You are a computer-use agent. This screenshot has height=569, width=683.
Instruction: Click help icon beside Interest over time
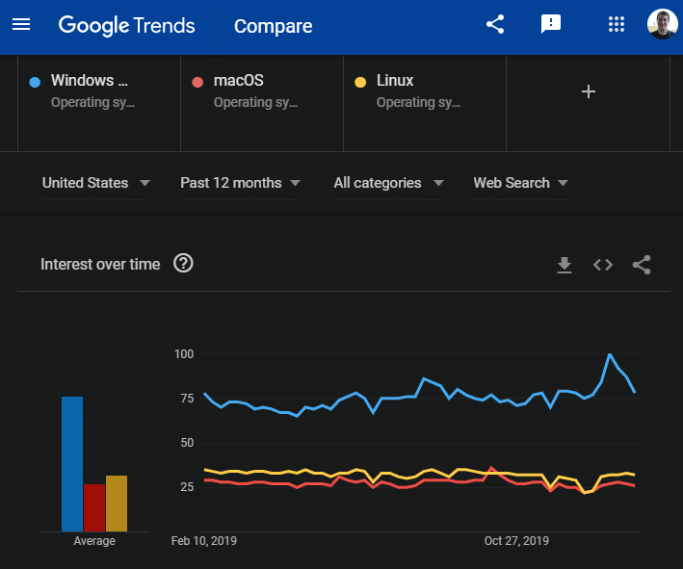(x=183, y=264)
